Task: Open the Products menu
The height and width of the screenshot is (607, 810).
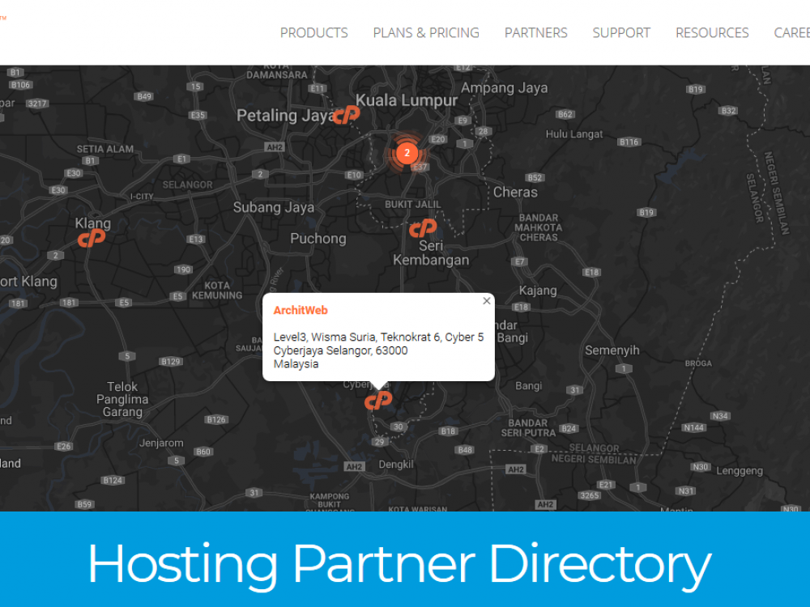Action: [314, 32]
